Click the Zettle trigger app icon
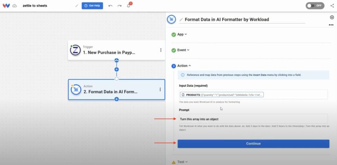The image size is (337, 165). coord(75,50)
